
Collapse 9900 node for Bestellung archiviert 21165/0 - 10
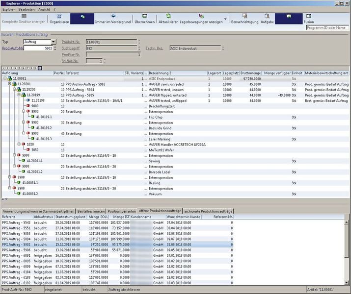10,177
